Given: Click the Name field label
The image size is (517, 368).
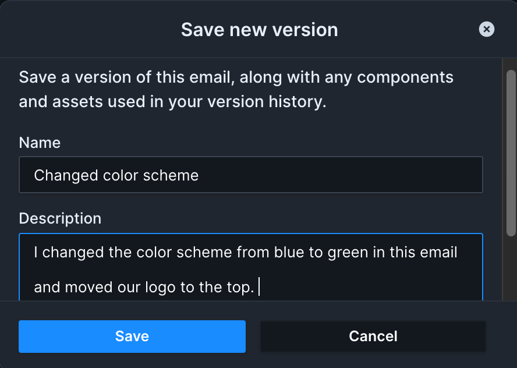Looking at the screenshot, I should 40,143.
